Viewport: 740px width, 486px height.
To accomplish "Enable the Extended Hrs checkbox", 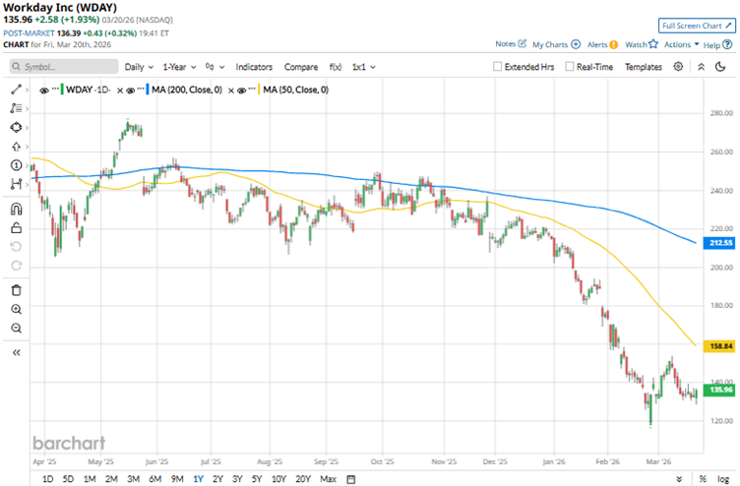I will 498,67.
